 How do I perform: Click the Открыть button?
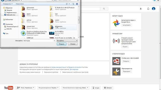pyautogui.click(x=61, y=44)
